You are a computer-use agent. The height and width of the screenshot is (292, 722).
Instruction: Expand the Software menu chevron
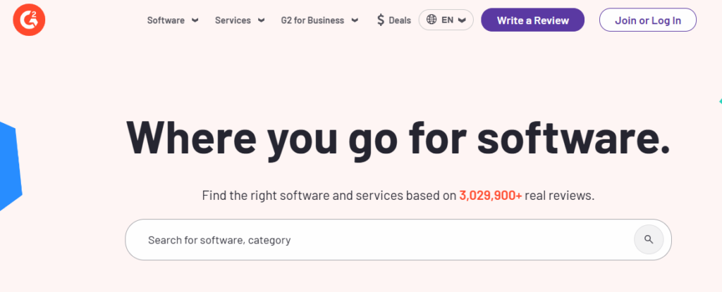pyautogui.click(x=195, y=20)
